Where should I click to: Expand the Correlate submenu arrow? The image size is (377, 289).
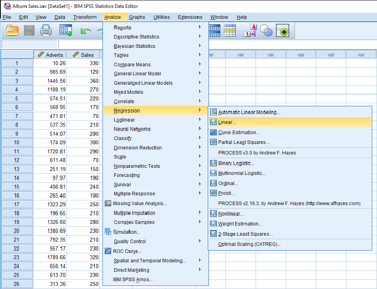(x=200, y=101)
